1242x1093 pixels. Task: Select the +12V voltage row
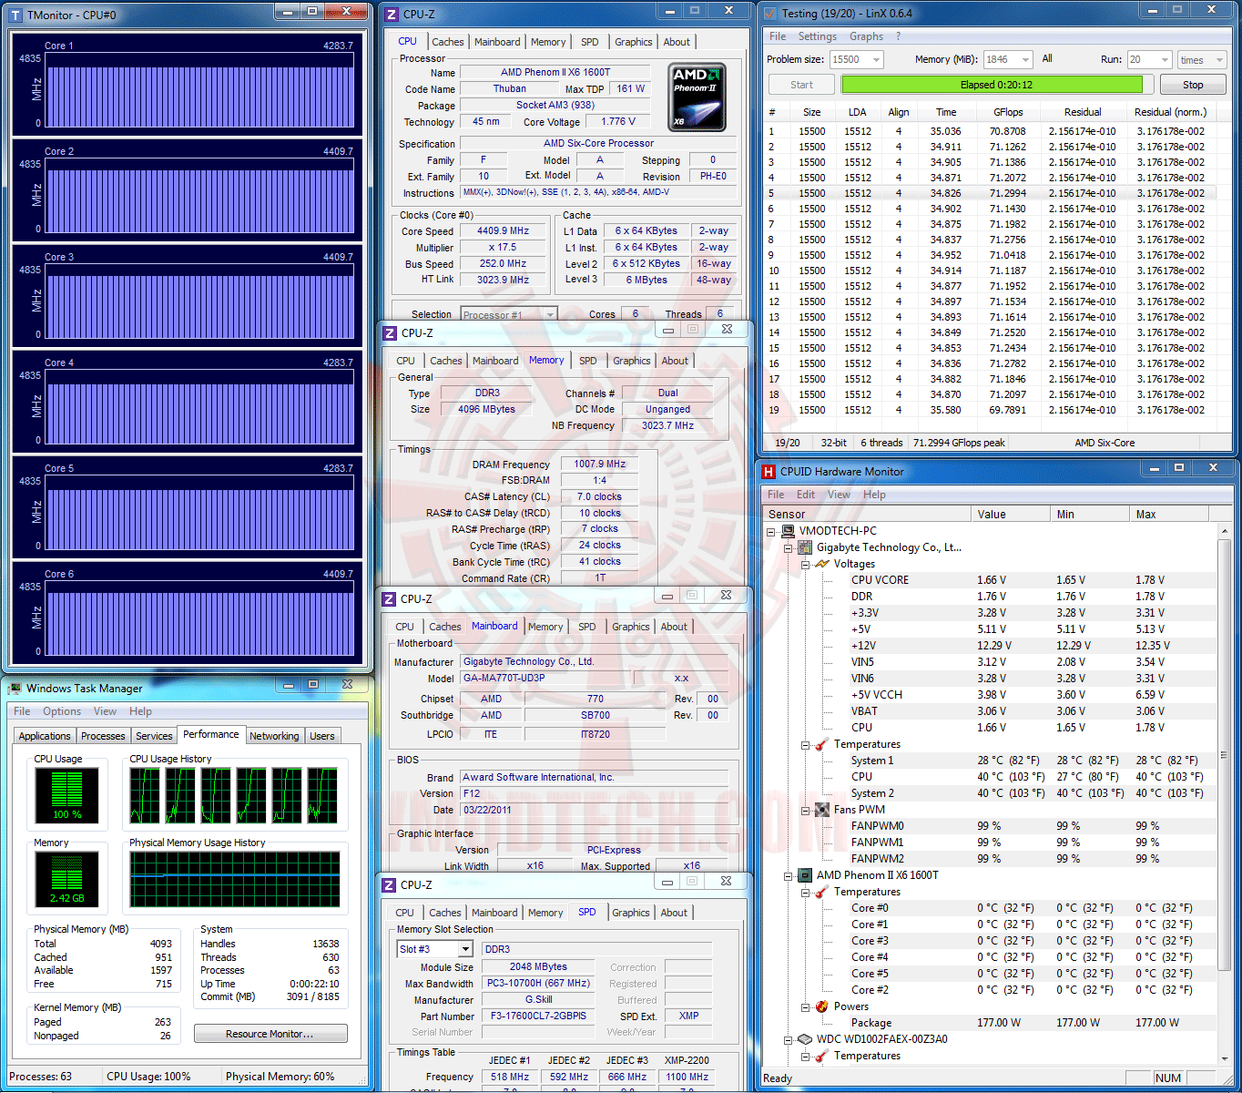pyautogui.click(x=990, y=646)
